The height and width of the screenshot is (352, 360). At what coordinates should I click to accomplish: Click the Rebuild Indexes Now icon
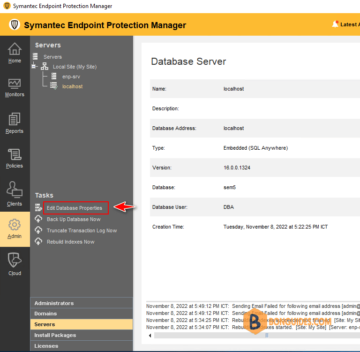point(38,241)
